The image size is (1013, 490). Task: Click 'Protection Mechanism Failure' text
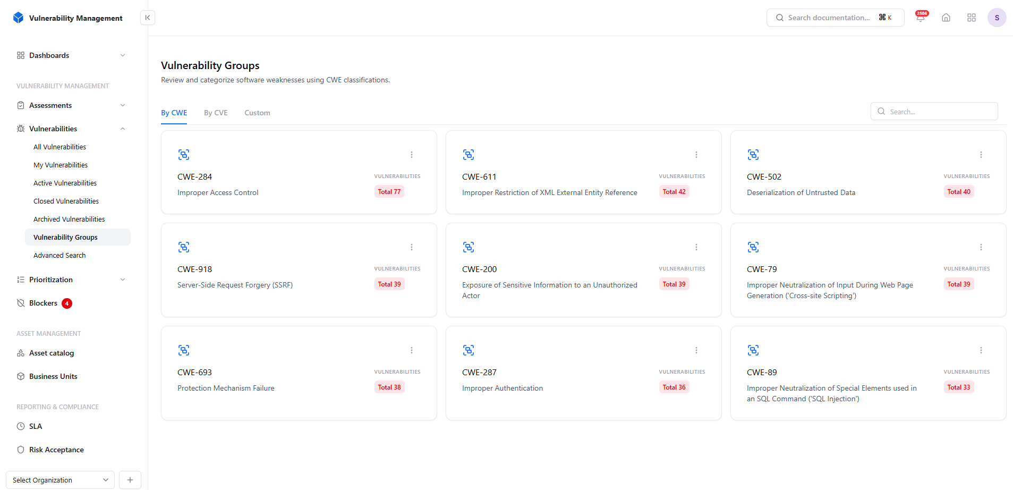[x=226, y=388]
